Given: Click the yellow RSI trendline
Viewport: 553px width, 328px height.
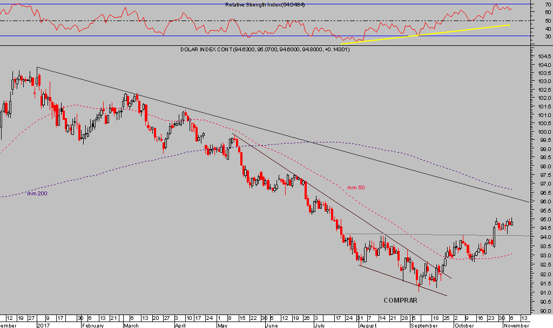Looking at the screenshot, I should click(x=432, y=33).
